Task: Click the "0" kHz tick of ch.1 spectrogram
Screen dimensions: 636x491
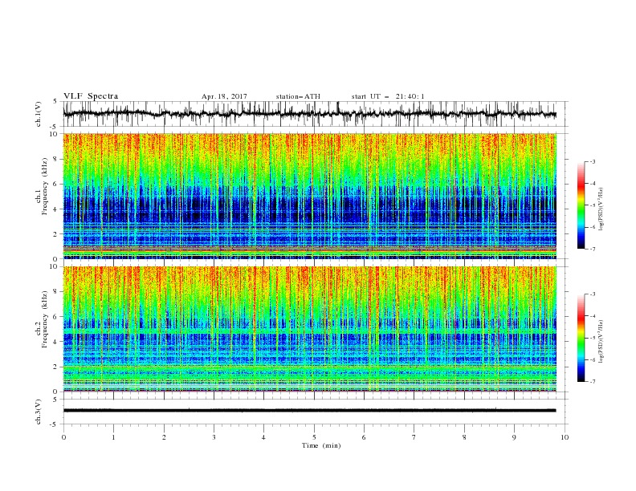Action: coord(56,259)
